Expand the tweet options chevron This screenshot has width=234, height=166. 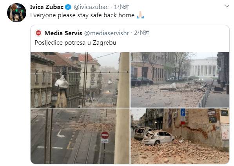[227, 6]
